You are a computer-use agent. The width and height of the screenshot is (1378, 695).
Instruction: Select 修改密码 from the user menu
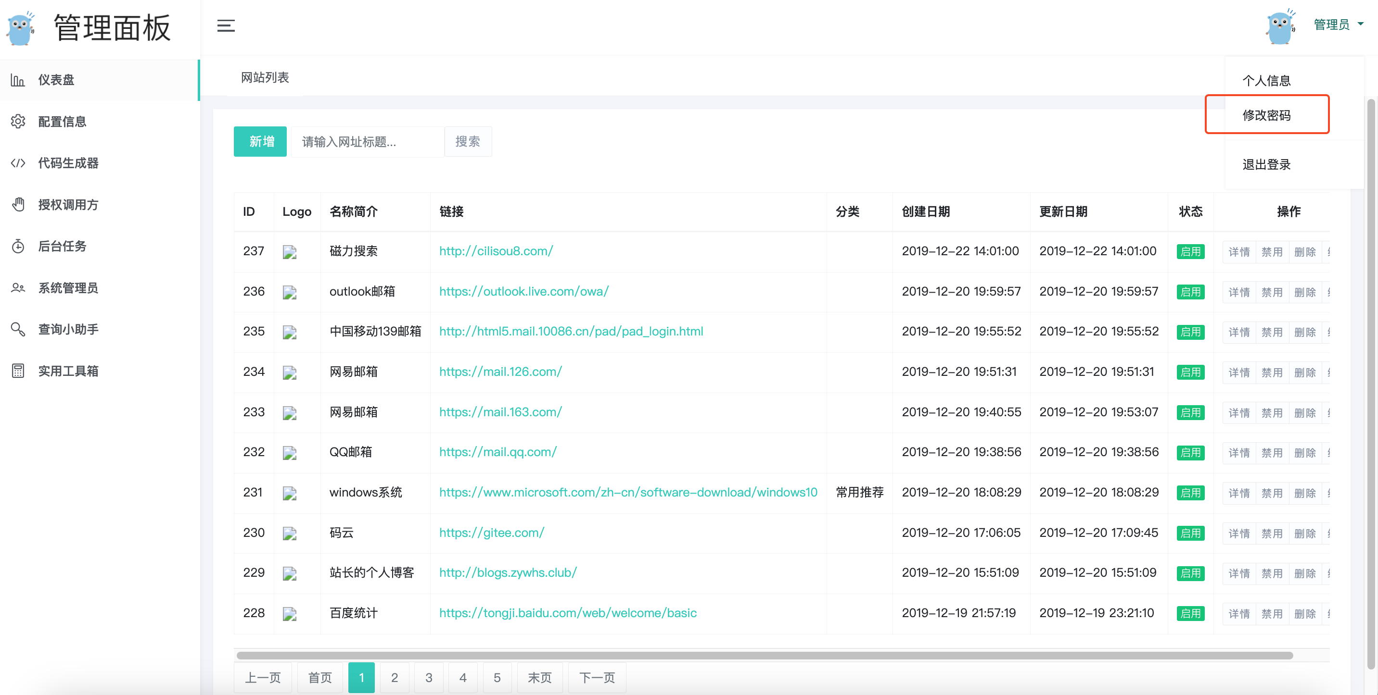pos(1266,115)
